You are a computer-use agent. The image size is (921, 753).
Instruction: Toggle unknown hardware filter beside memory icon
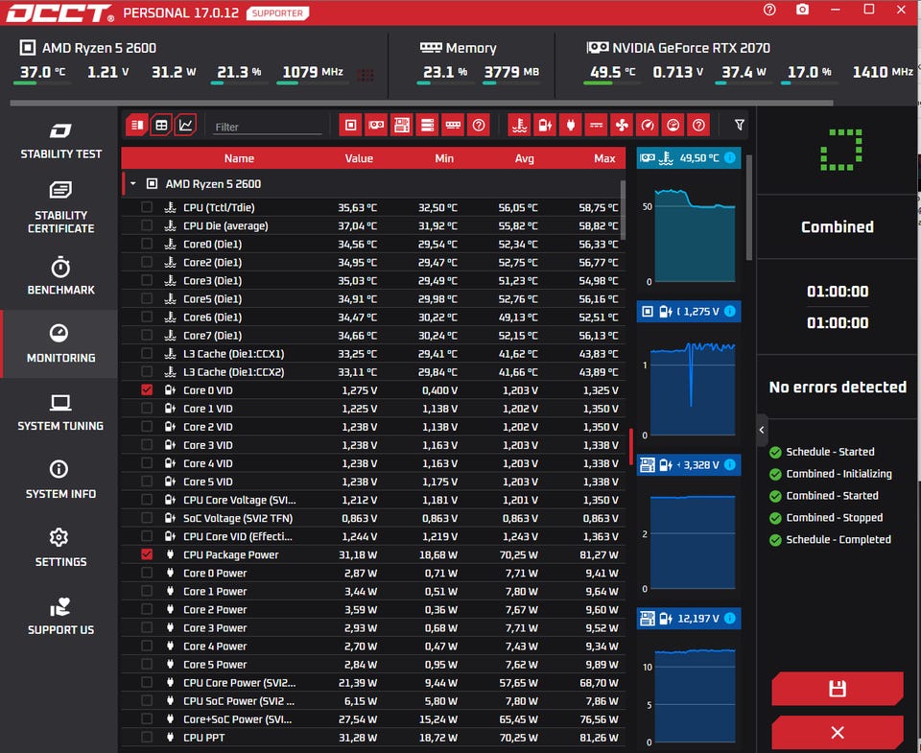tap(479, 125)
